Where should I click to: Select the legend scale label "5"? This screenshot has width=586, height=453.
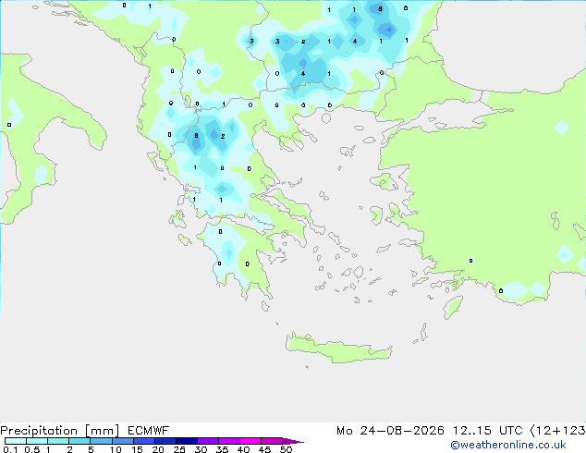tap(91, 449)
